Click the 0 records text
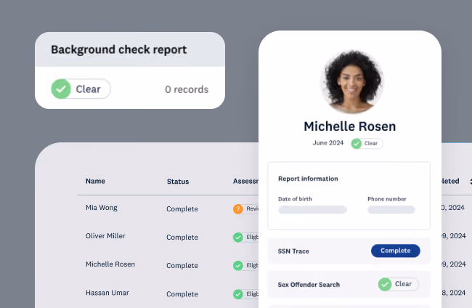Screen dimensions: 472x308 187,89
